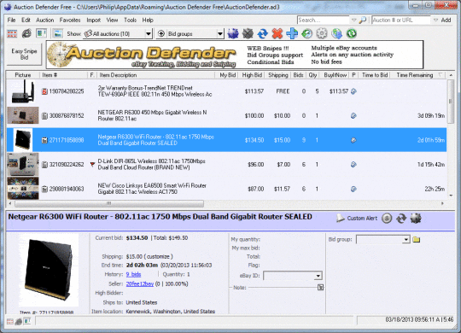Click the Easy Snipe Bid button

tap(24, 54)
